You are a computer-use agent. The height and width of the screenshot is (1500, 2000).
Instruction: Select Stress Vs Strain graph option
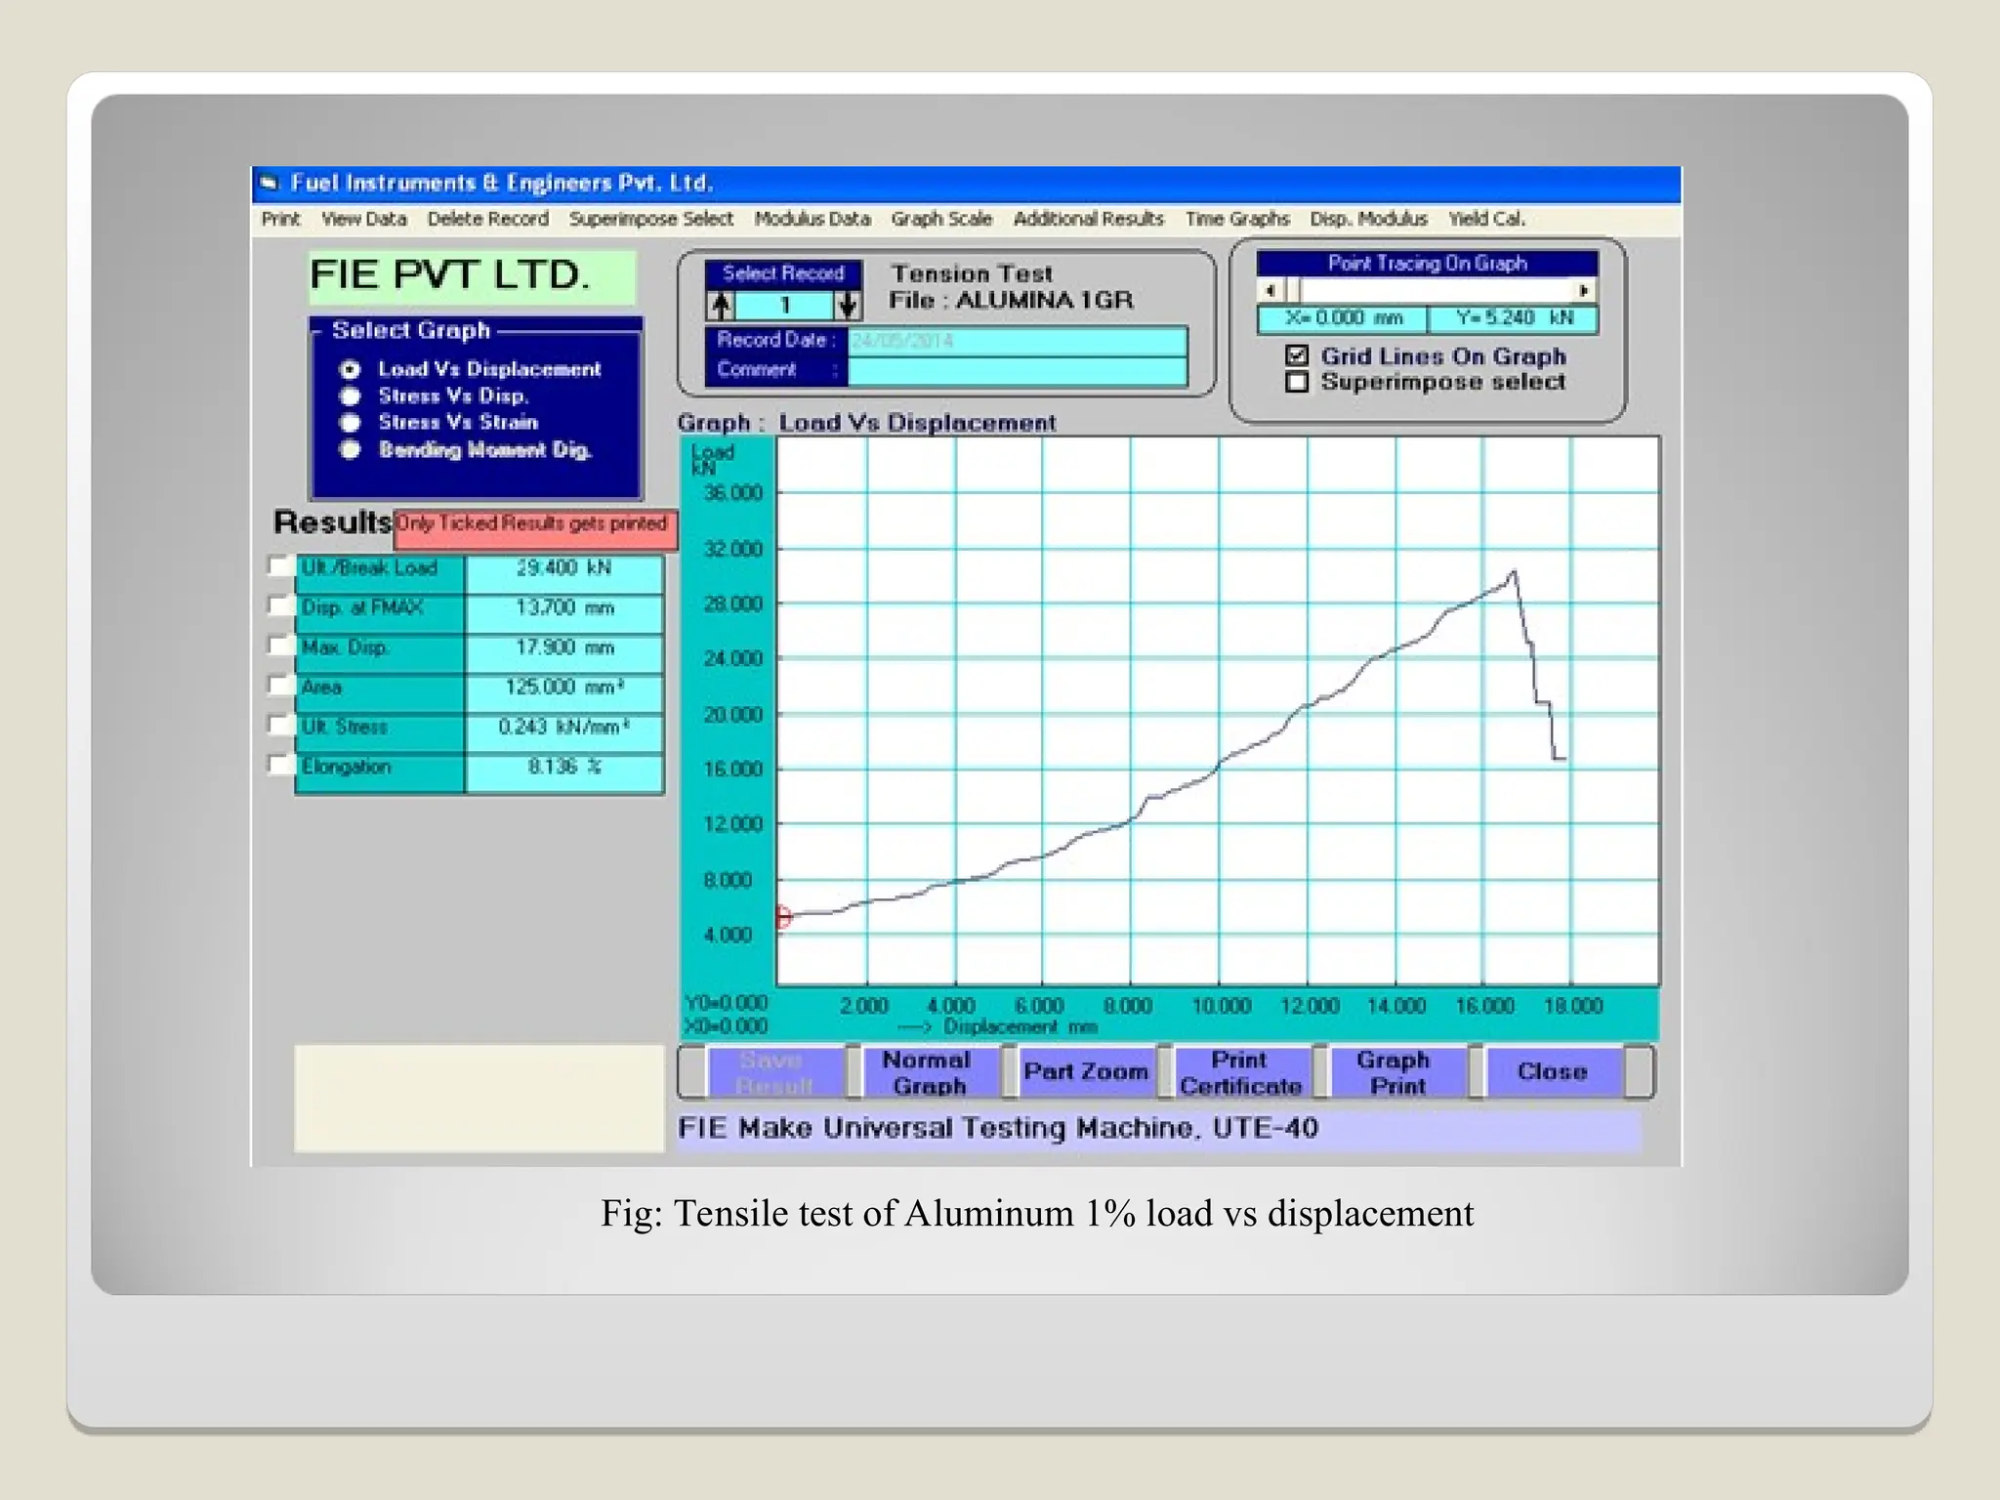coord(350,423)
